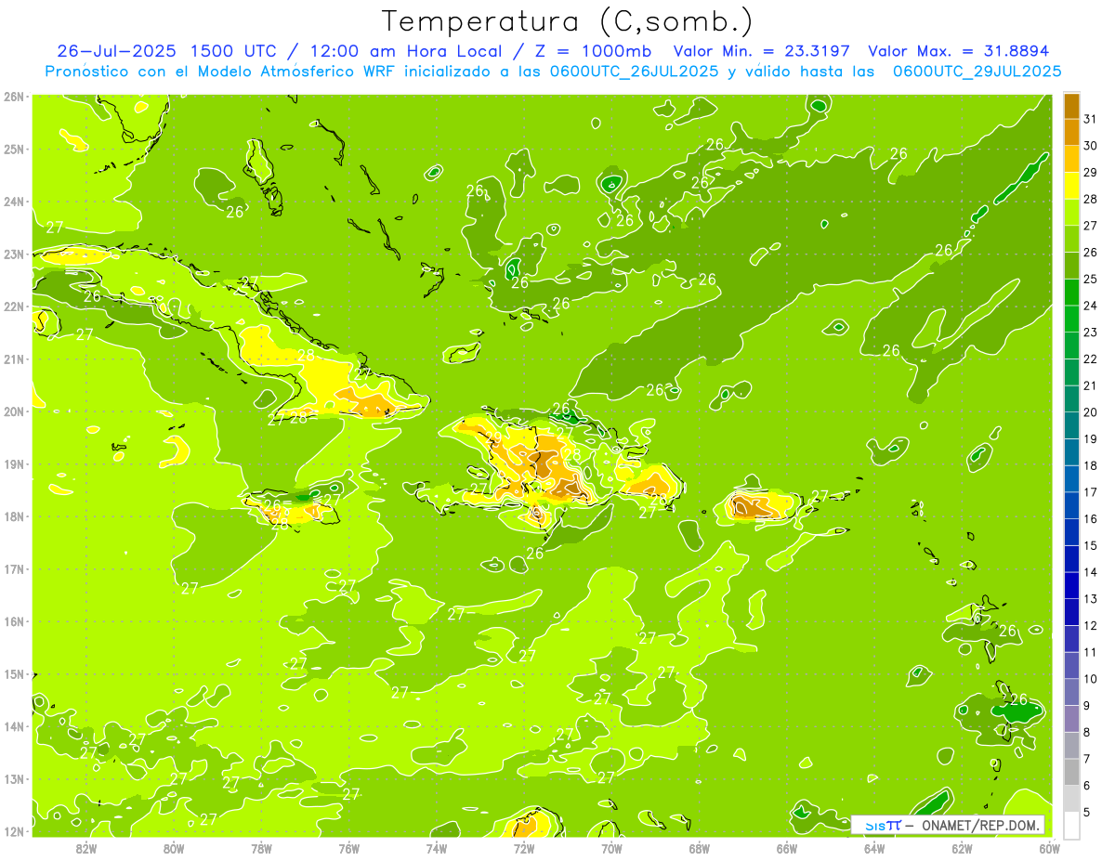Pick the blue swatch between 16 and 17
This screenshot has height=861, width=1115.
[x=1071, y=506]
